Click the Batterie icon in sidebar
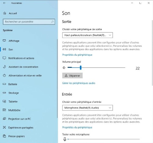 tap(4, 84)
